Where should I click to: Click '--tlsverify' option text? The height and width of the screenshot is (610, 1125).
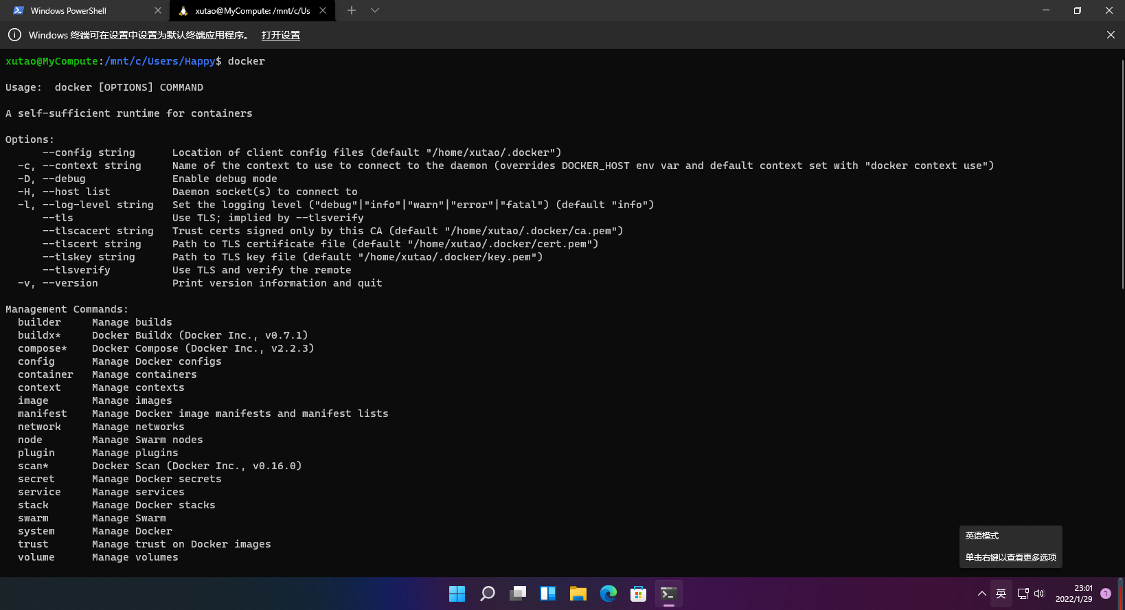click(x=76, y=270)
